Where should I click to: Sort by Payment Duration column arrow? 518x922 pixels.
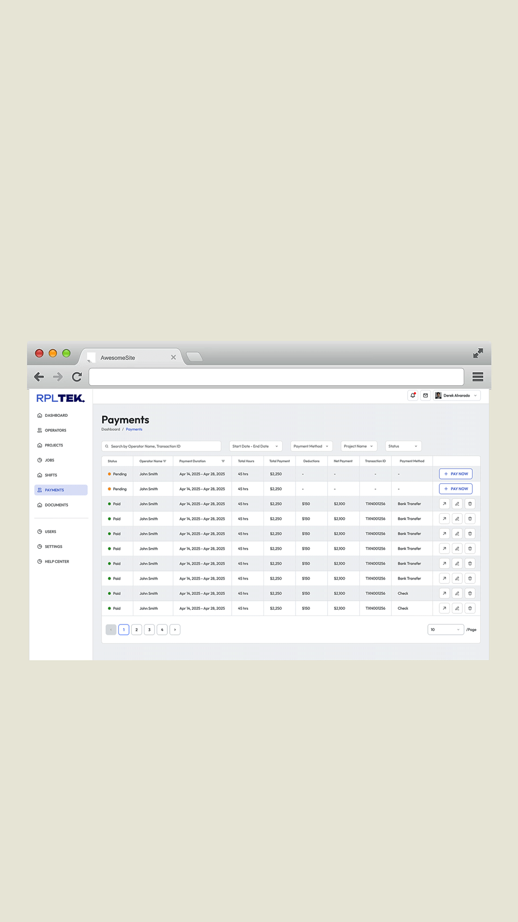(223, 461)
